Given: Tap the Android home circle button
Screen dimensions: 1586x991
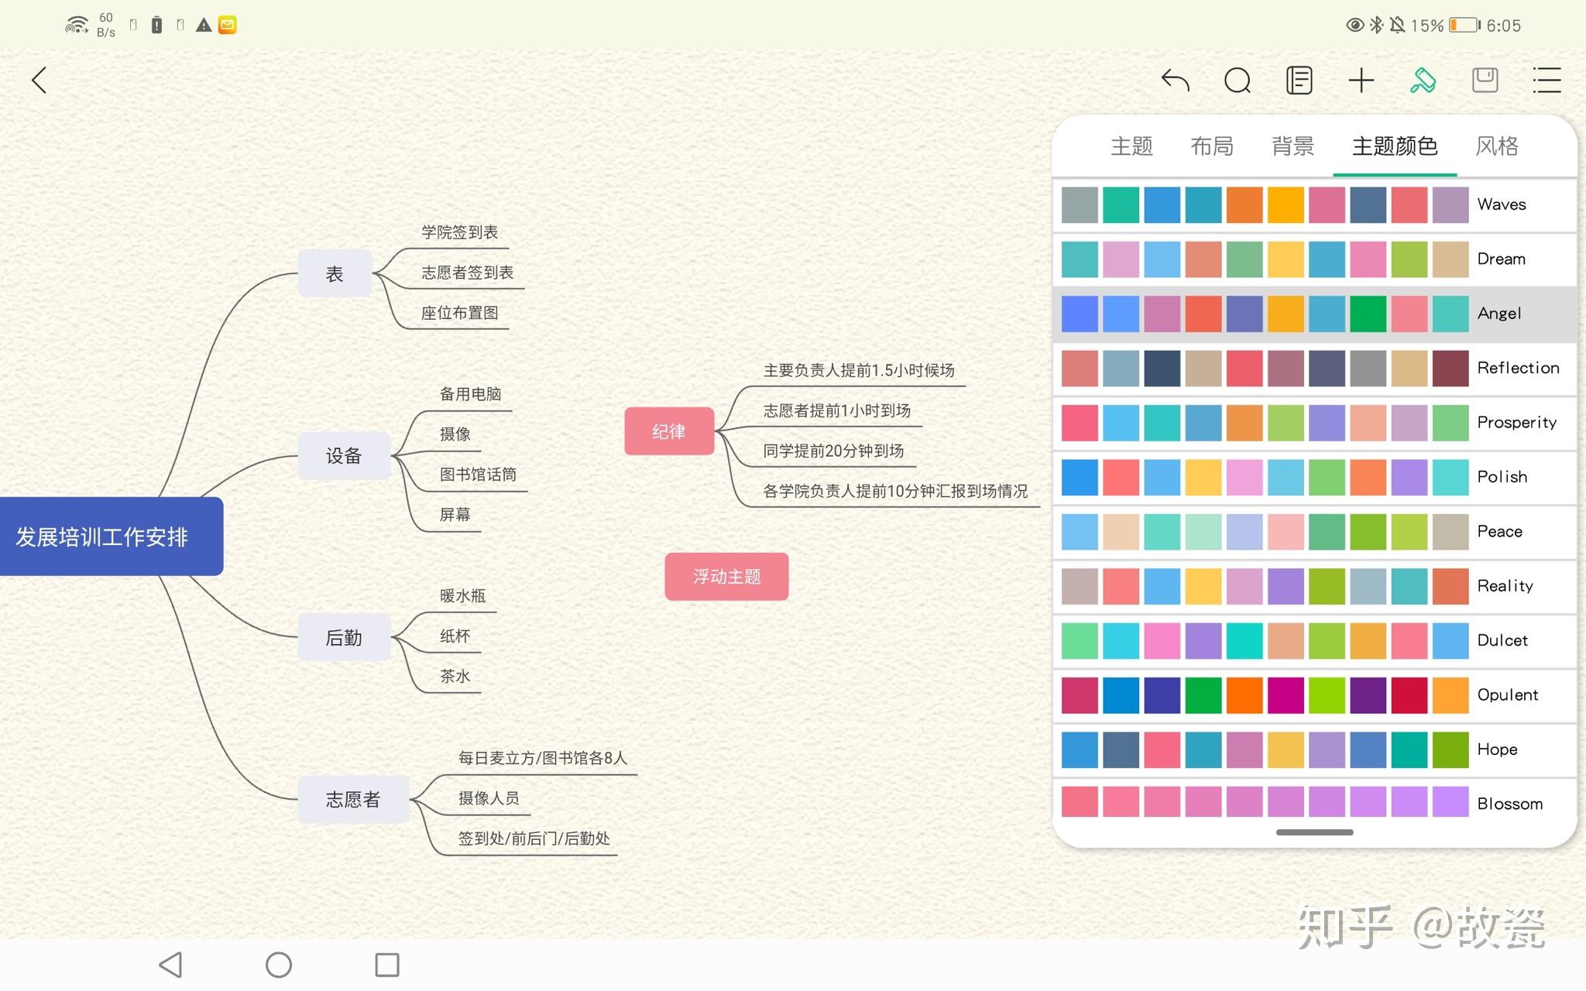Looking at the screenshot, I should click(279, 965).
